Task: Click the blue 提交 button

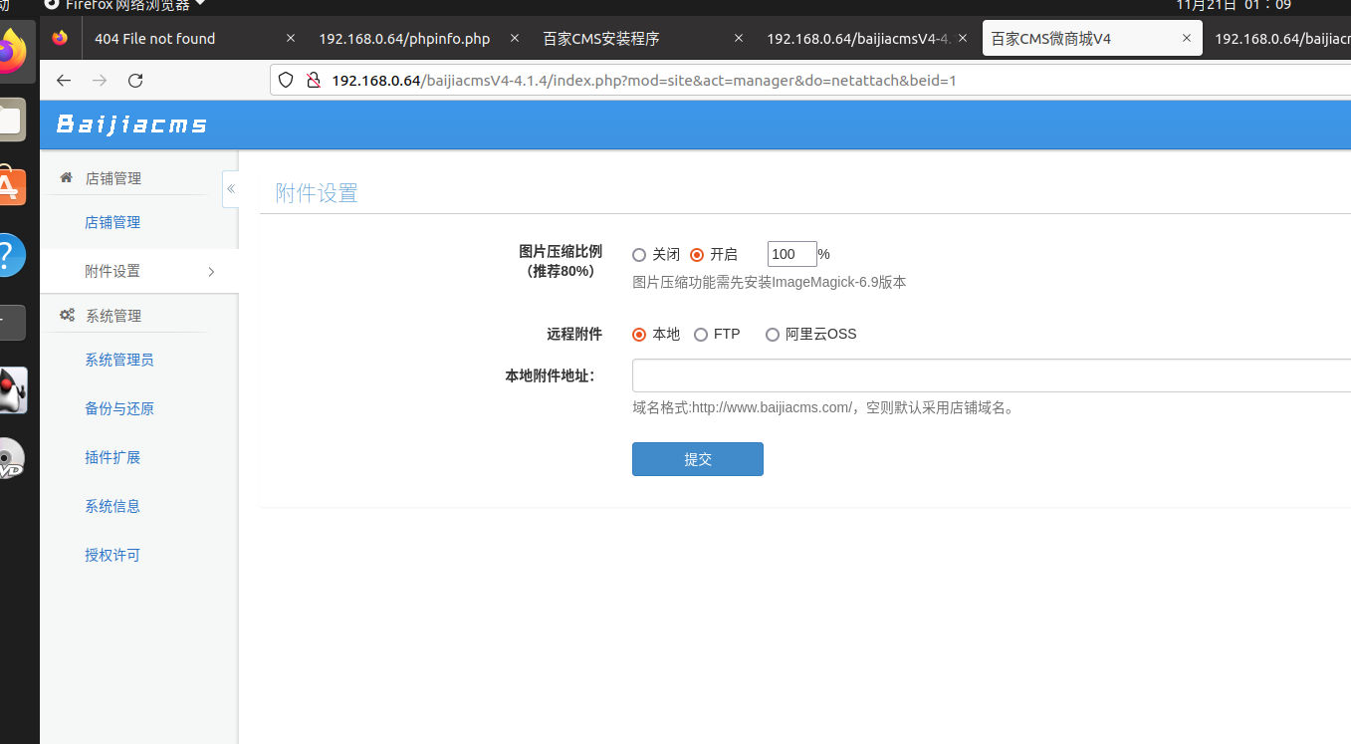Action: 698,459
